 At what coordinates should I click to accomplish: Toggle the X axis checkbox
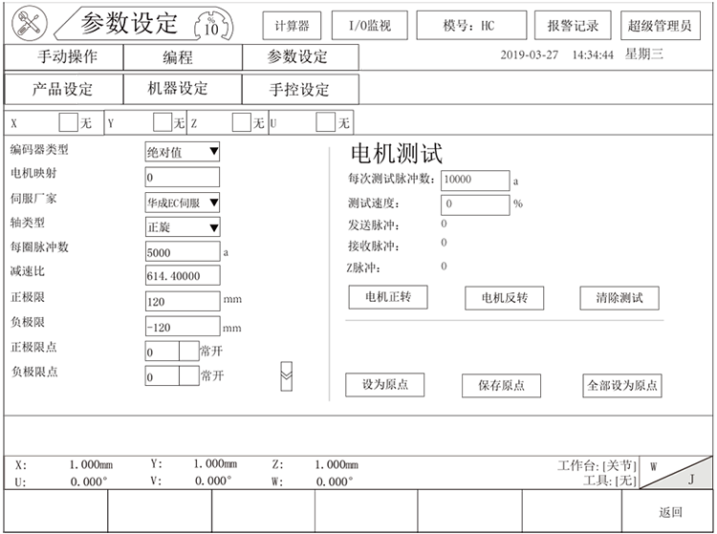tap(68, 122)
